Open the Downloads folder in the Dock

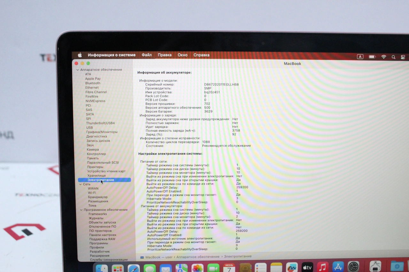click(397, 266)
